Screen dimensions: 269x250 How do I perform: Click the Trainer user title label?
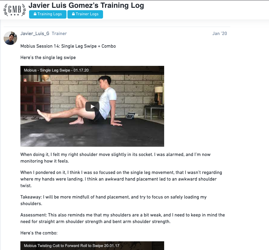coord(59,34)
